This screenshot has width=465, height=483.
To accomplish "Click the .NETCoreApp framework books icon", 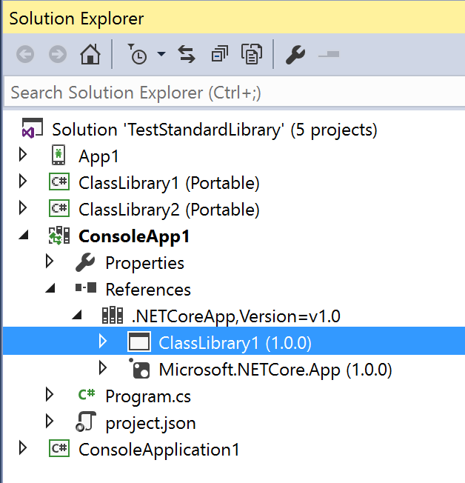I will [113, 315].
